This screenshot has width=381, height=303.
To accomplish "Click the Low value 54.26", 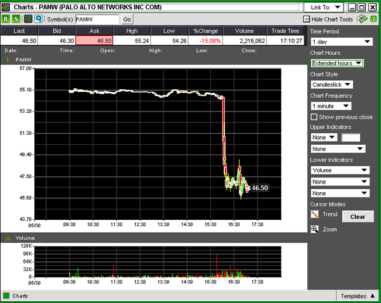I will point(169,41).
